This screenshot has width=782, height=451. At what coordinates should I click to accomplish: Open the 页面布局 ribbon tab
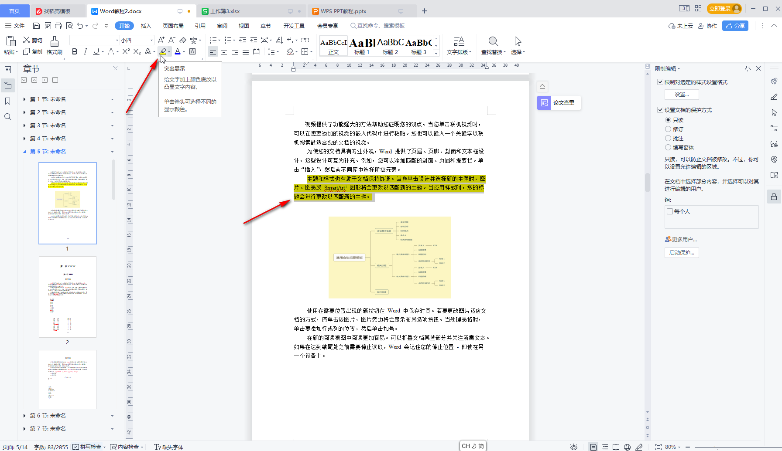pos(173,26)
